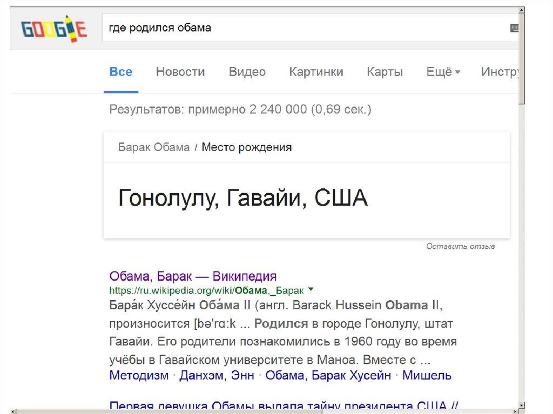This screenshot has height=414, width=553.
Task: Click the horizontal scrollbar left arrow
Action: click(x=14, y=411)
